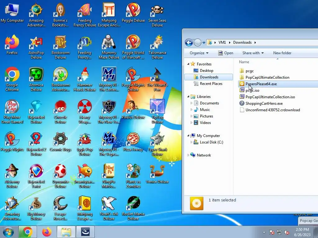This screenshot has width=318, height=238.
Task: Expand Documents library node
Action: 191,103
